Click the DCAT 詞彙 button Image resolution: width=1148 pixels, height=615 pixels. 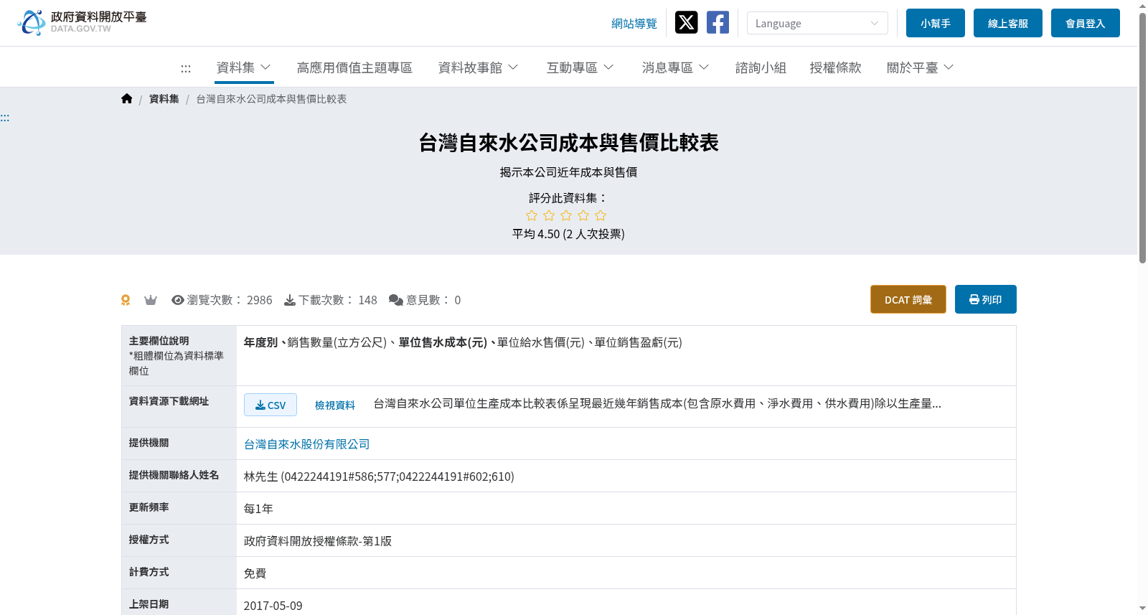pyautogui.click(x=908, y=299)
